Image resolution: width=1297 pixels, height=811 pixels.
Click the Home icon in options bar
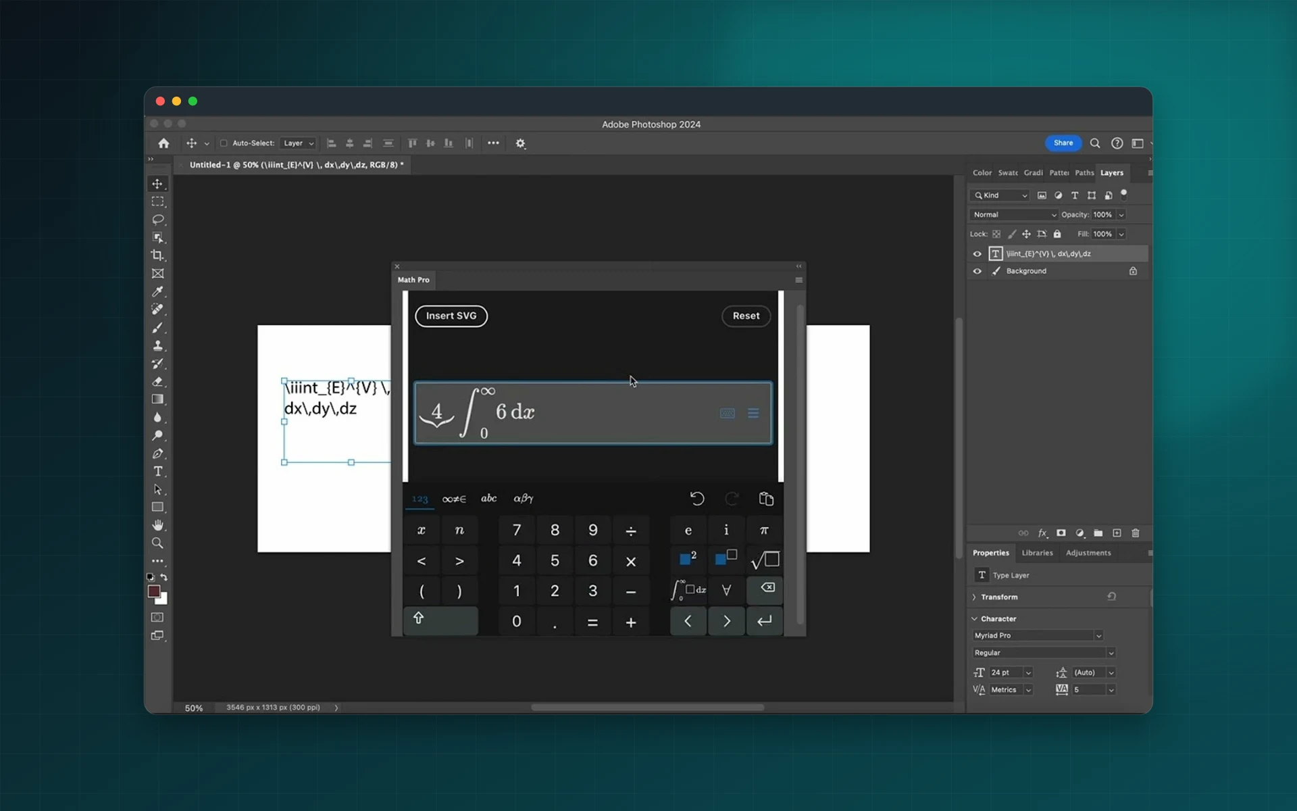(163, 143)
